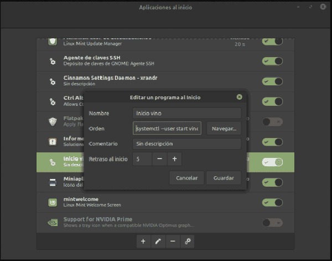This screenshot has width=332, height=261.
Task: Select Cinnamon Settings Daemon - xrandr row title
Action: pos(110,78)
